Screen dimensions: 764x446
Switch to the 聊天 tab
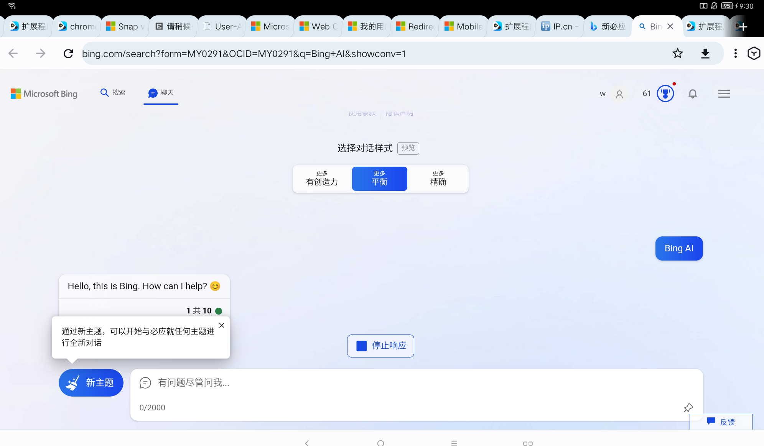(x=161, y=93)
